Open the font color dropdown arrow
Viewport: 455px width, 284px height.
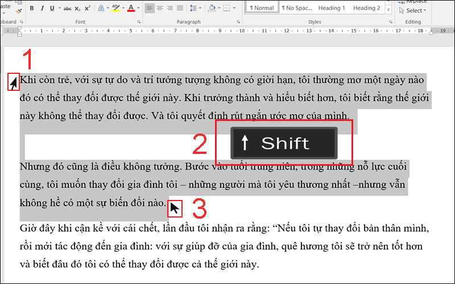(x=138, y=8)
